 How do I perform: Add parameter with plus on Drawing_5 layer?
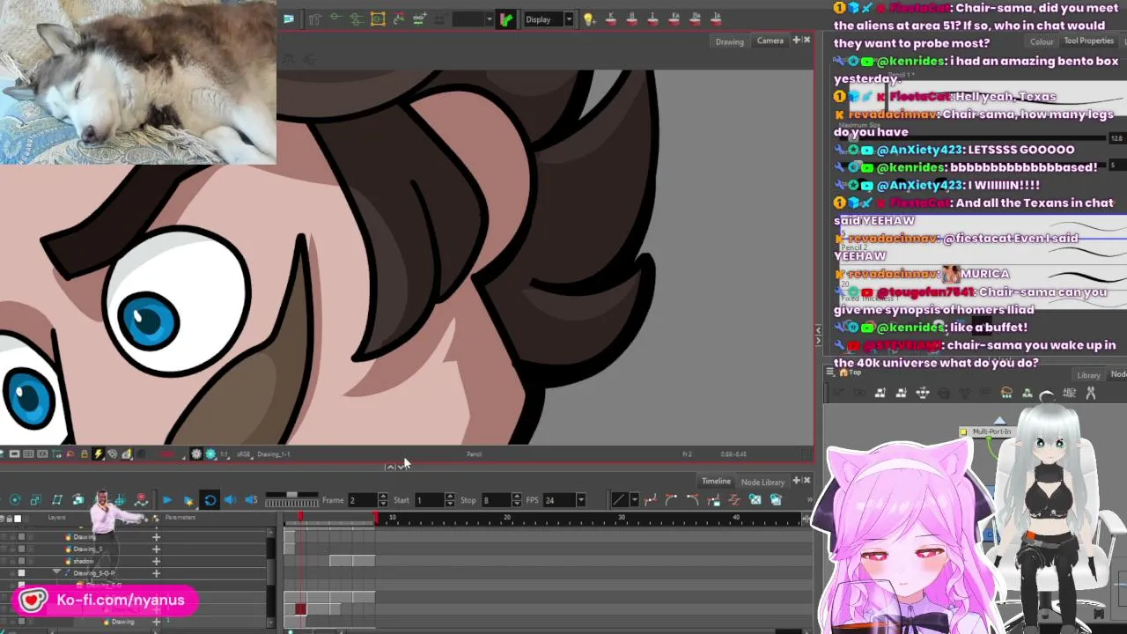(x=156, y=549)
